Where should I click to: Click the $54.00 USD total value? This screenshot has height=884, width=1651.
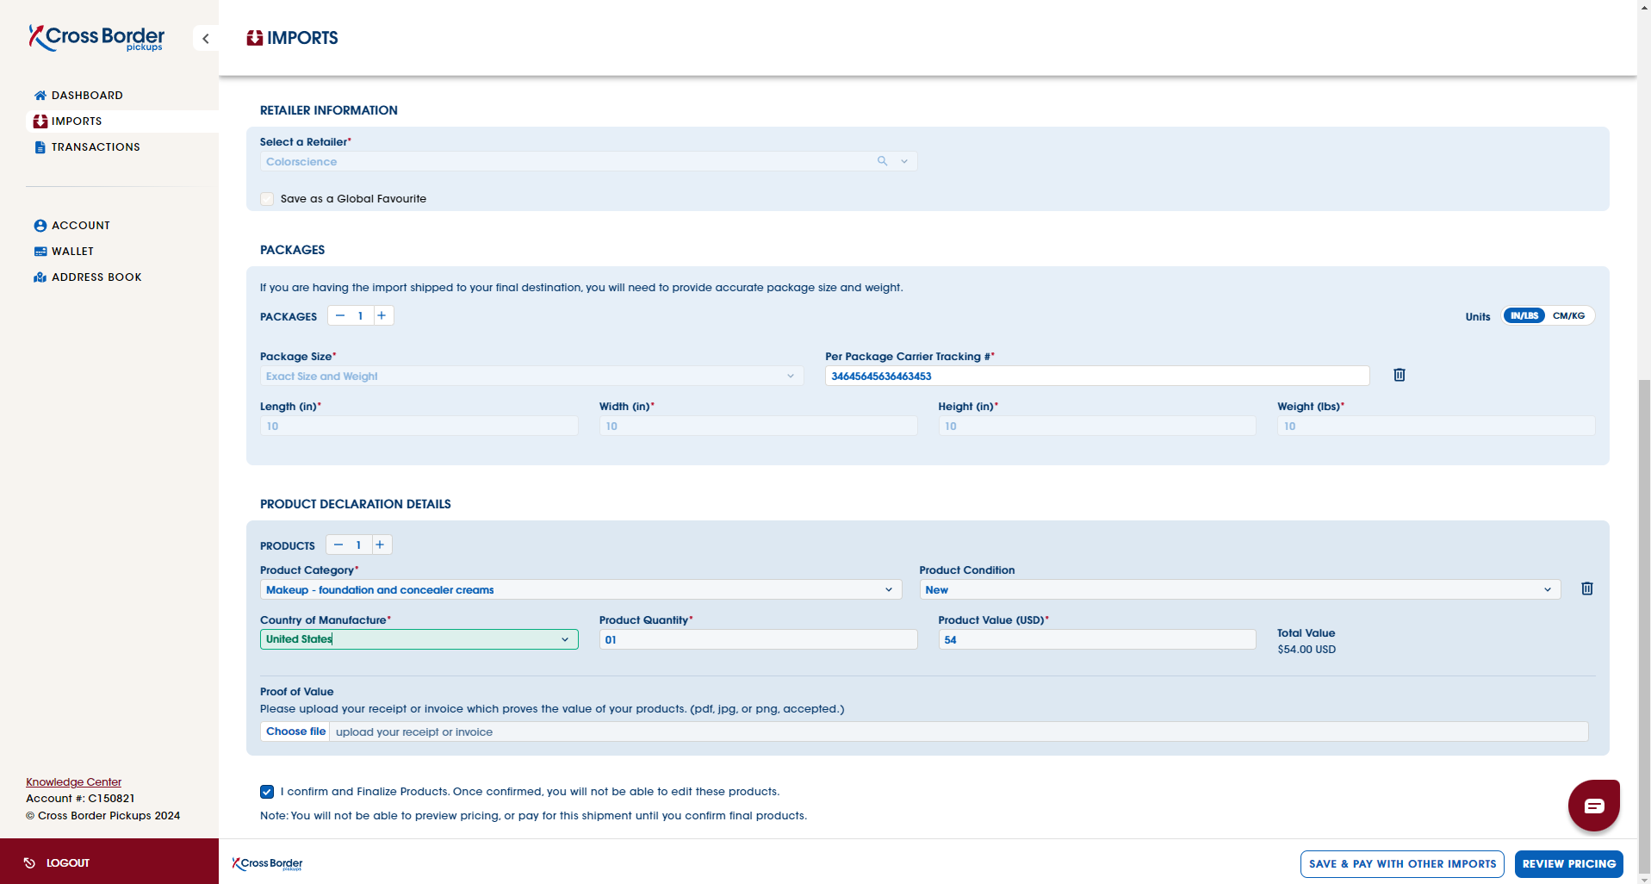(x=1307, y=650)
